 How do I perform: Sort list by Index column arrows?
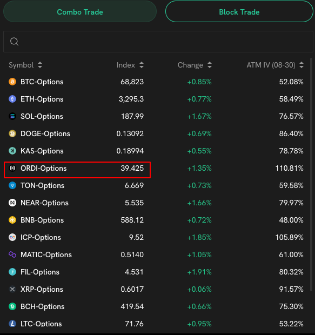[x=142, y=65]
